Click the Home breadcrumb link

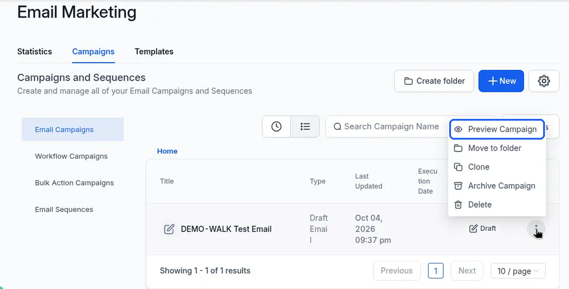[167, 151]
